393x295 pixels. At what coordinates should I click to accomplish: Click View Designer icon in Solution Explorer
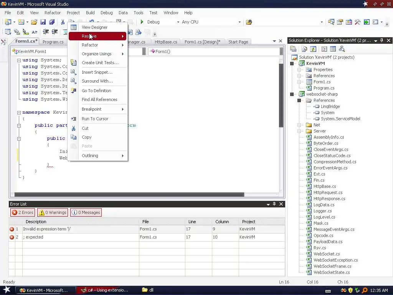333,49
